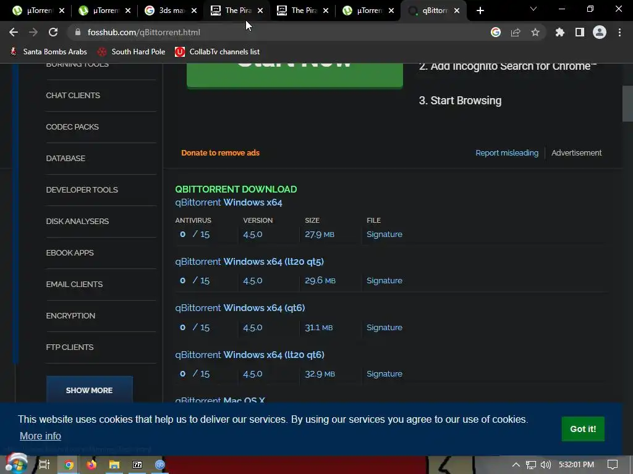633x474 pixels.
Task: Click Report misleading link
Action: pos(507,153)
